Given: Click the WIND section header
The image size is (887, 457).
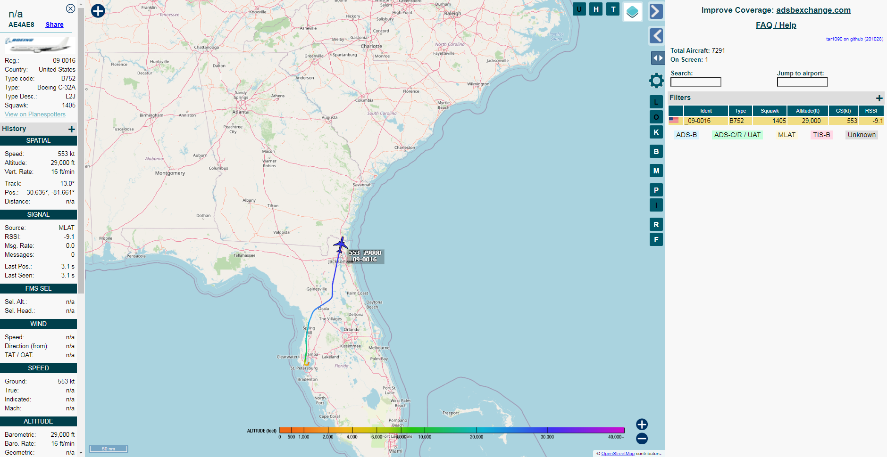Looking at the screenshot, I should 38,324.
